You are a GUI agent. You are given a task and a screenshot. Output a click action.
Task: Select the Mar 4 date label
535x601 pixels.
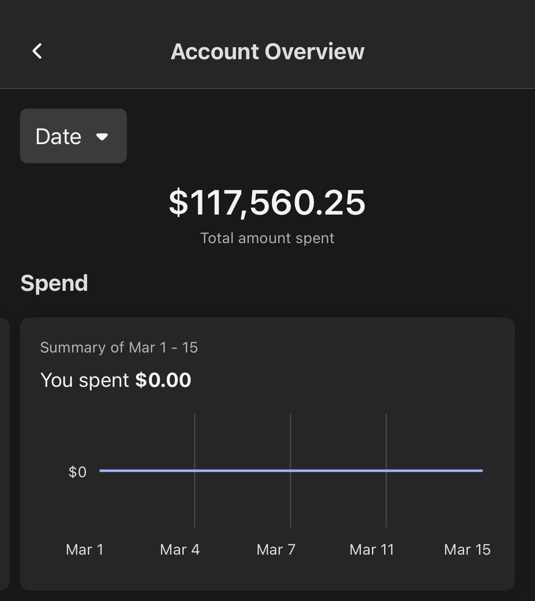pyautogui.click(x=180, y=550)
